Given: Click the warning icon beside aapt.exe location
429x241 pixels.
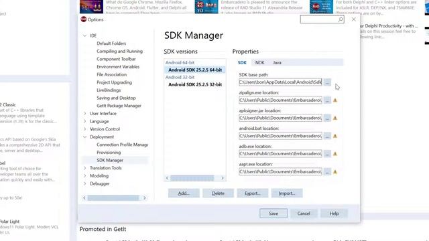Looking at the screenshot, I should (335, 172).
